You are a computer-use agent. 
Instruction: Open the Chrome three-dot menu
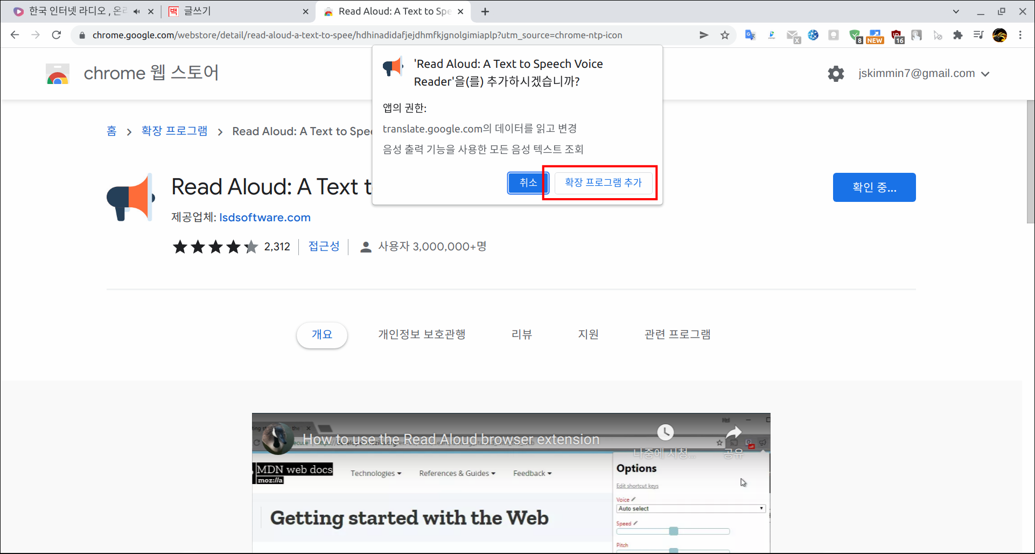click(x=1020, y=35)
